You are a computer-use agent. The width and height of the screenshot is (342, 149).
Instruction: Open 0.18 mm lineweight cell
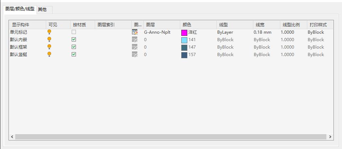click(x=262, y=32)
